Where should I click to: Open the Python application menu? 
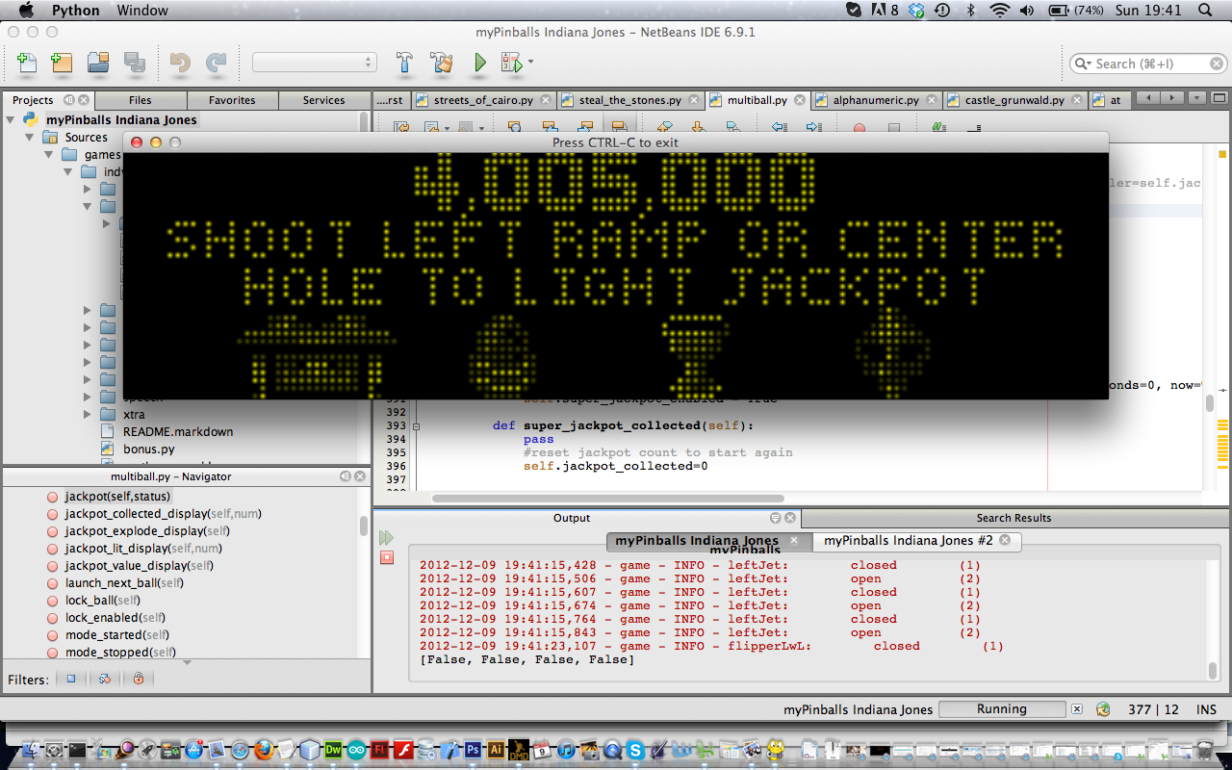click(x=76, y=11)
